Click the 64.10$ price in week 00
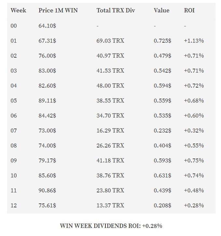Screen dimensions: 221x236 pyautogui.click(x=47, y=26)
